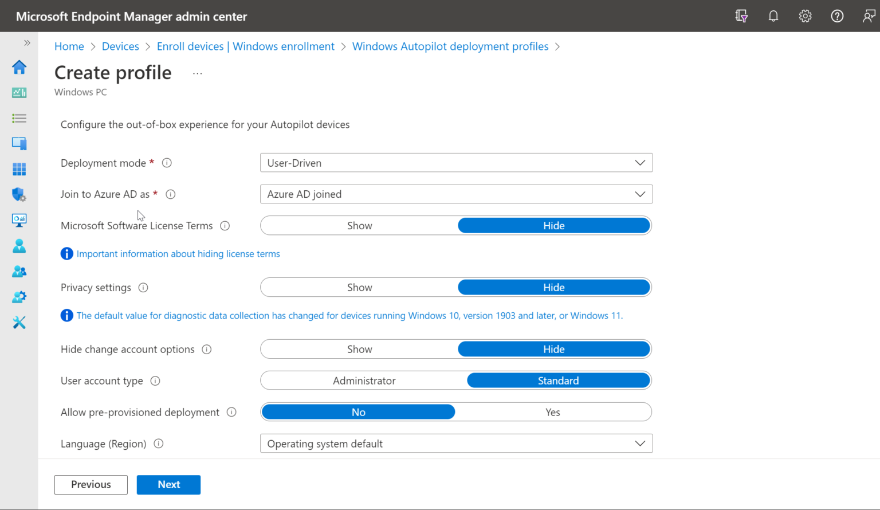This screenshot has height=510, width=880.
Task: Open the Apps grid icon in sidebar
Action: pyautogui.click(x=19, y=168)
